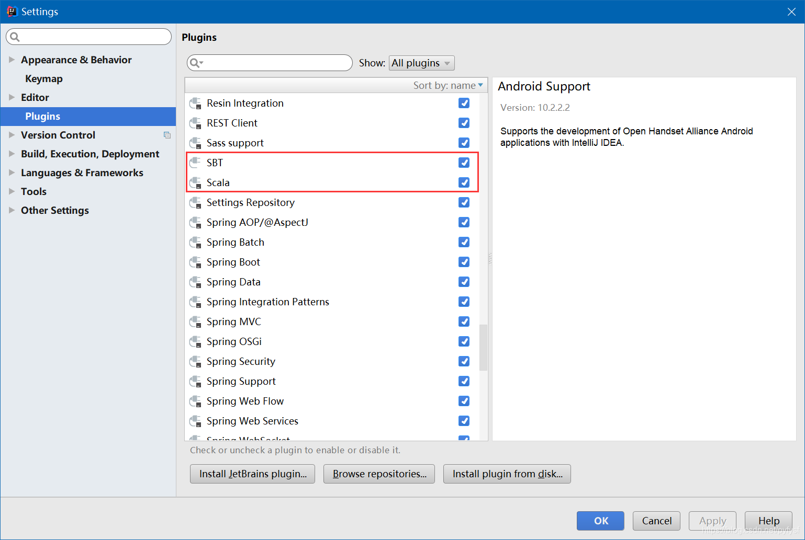
Task: Click the Spring Data plugin icon
Action: [195, 282]
